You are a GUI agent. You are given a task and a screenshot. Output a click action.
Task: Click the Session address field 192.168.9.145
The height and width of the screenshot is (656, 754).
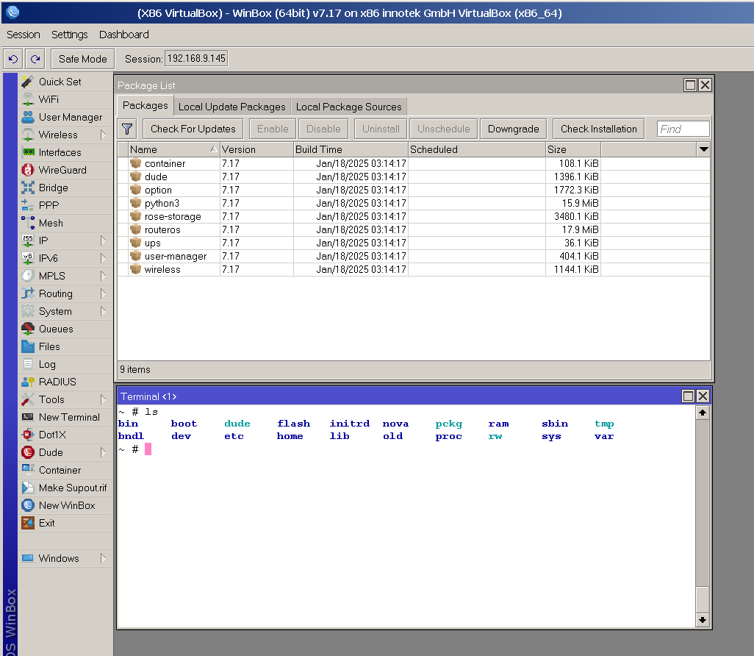[196, 59]
